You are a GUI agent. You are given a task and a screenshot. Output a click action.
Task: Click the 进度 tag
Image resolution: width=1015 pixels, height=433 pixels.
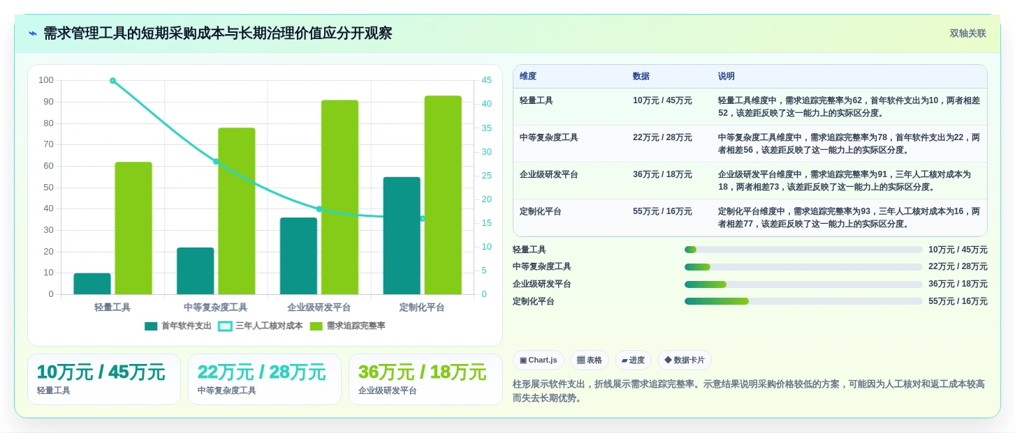633,360
